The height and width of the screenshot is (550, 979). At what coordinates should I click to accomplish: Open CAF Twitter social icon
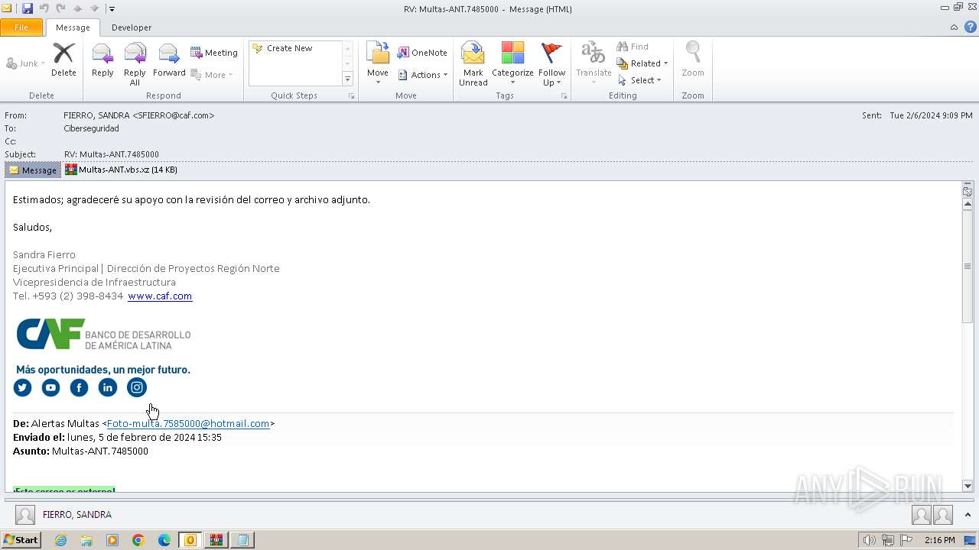tap(22, 388)
